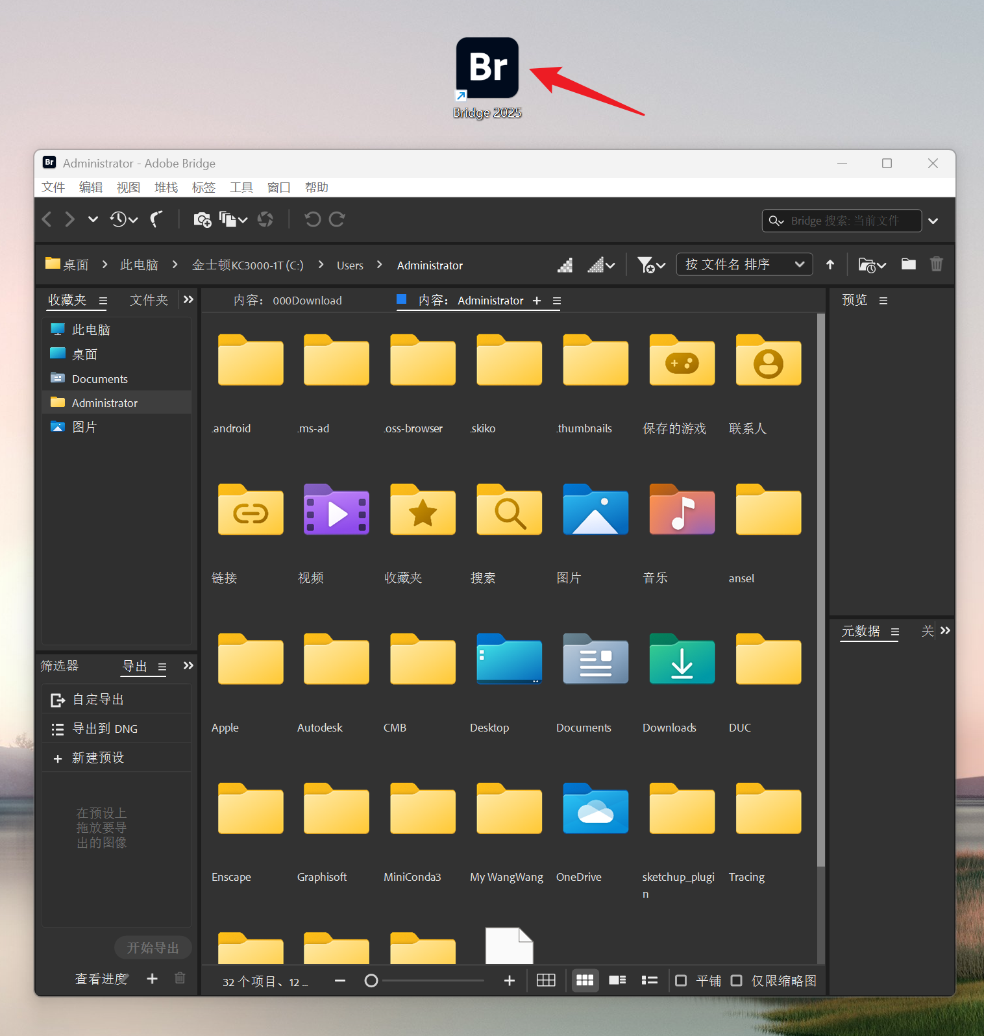Image resolution: width=984 pixels, height=1036 pixels.
Task: Open the 文件 menu
Action: pyautogui.click(x=53, y=188)
